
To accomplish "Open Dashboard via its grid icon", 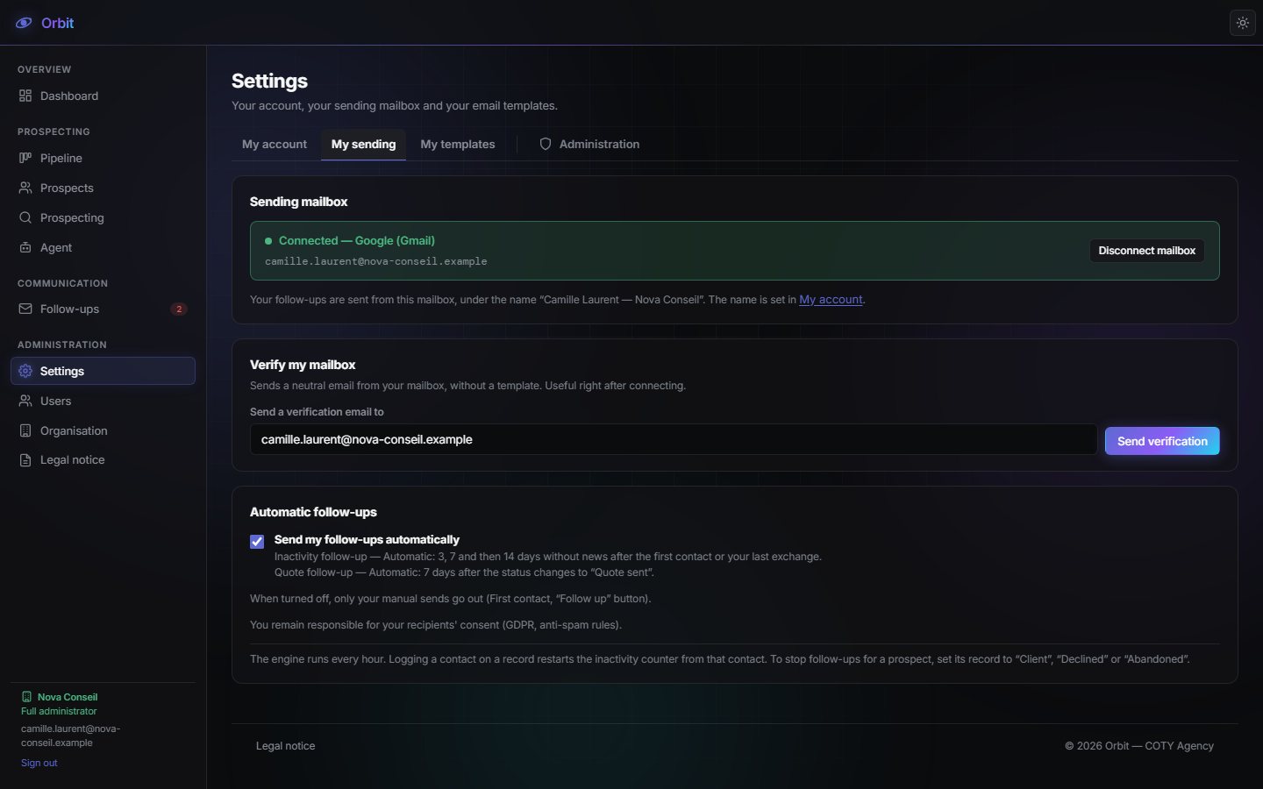I will [25, 96].
